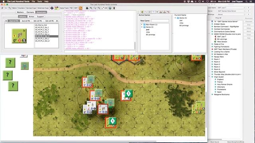Switch to the Markers tab
This screenshot has height=143, width=255.
[x=20, y=12]
